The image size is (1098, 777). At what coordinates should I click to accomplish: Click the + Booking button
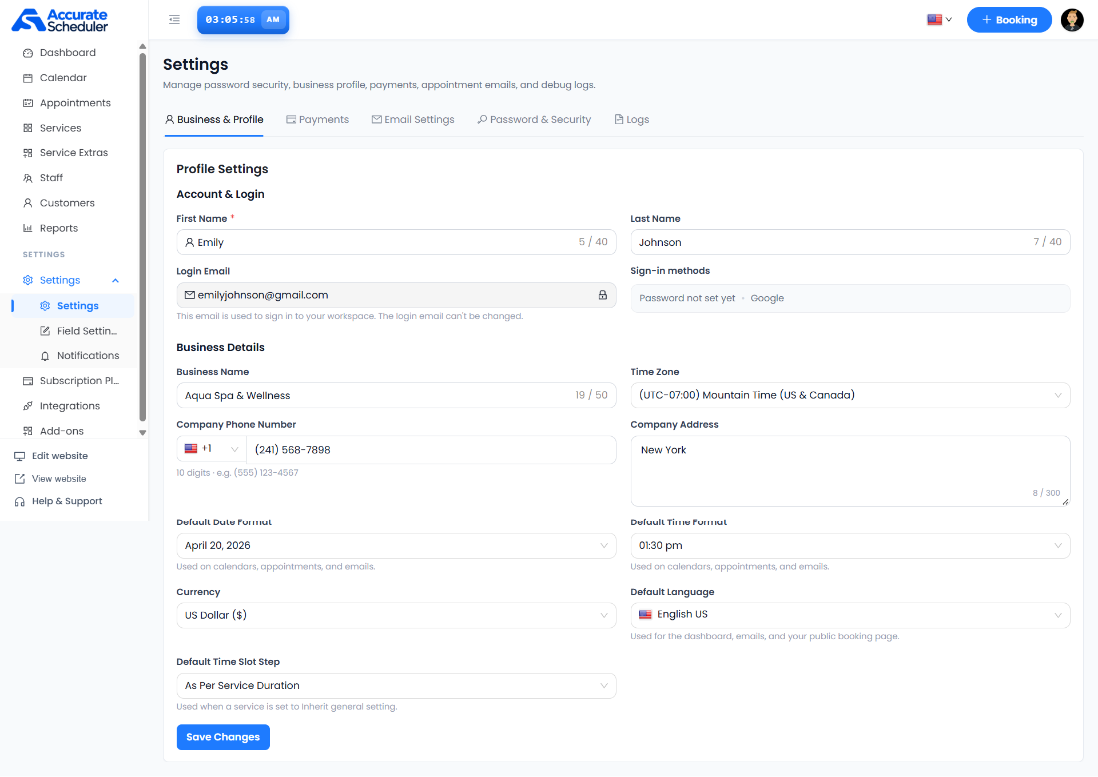[x=1009, y=20]
